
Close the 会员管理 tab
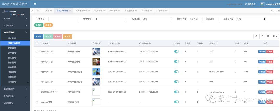(104, 11)
